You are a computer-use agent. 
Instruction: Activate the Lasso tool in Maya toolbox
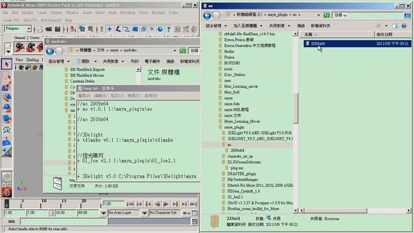tap(6, 76)
